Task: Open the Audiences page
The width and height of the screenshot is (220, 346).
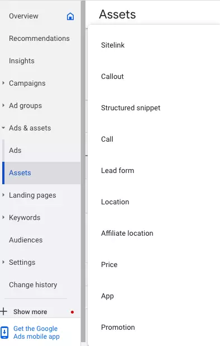Action: 26,240
